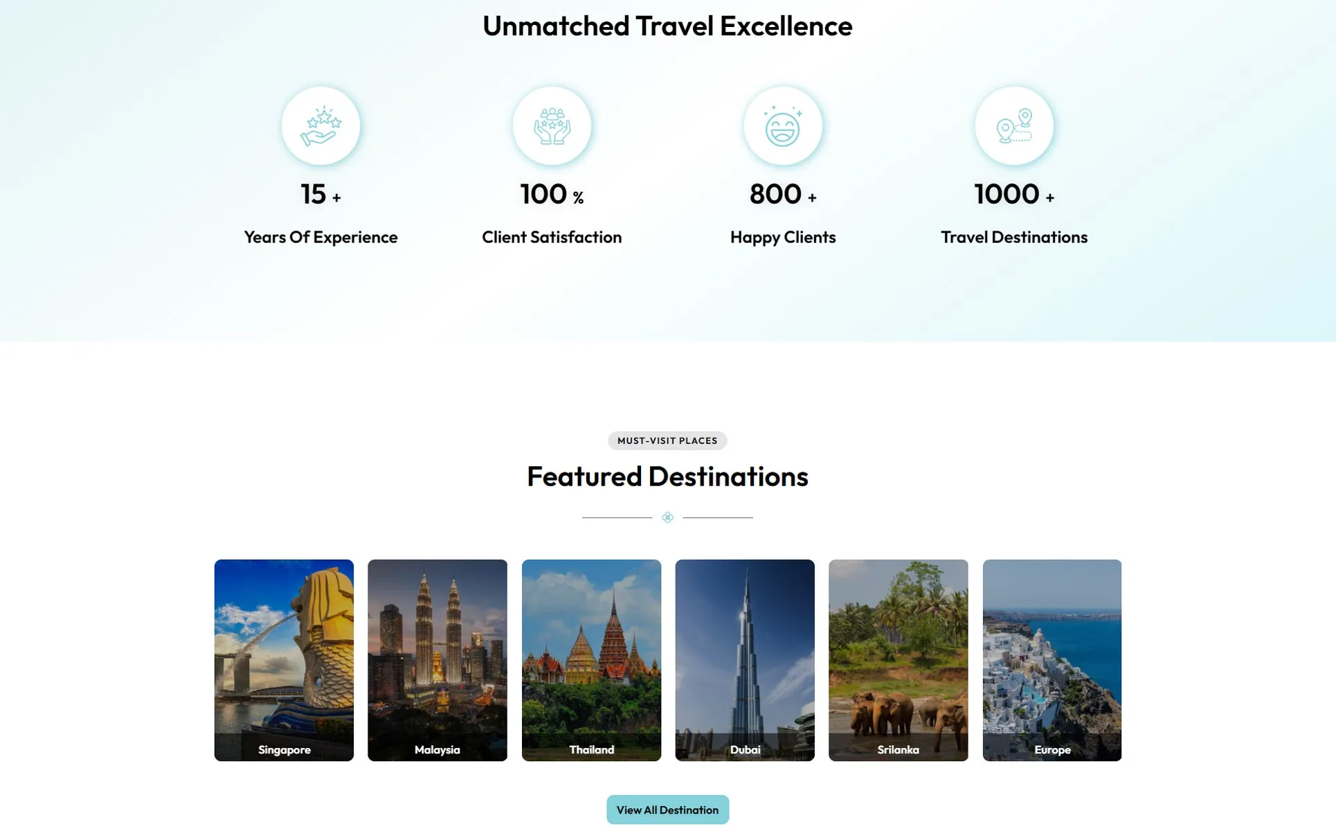
Task: Open the Europe destination card
Action: [1052, 660]
